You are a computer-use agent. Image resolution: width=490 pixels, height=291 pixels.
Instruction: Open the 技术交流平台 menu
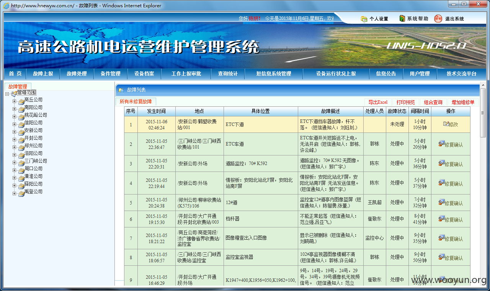click(x=461, y=74)
